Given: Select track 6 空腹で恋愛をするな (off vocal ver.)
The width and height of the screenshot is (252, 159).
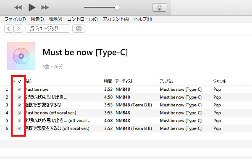Looking at the screenshot, I should click(57, 128).
